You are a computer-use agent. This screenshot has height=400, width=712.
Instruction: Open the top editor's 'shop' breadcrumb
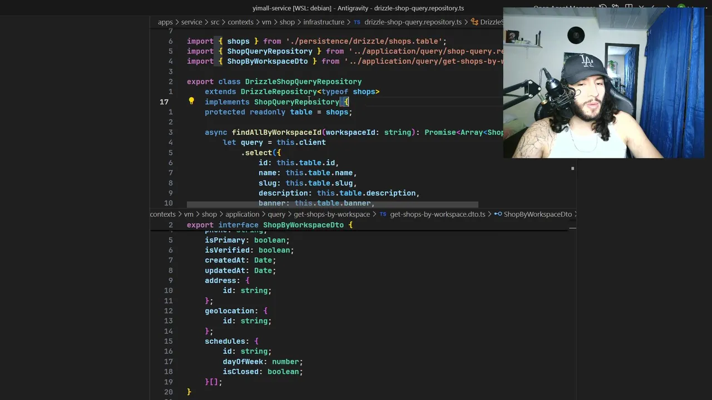[287, 22]
